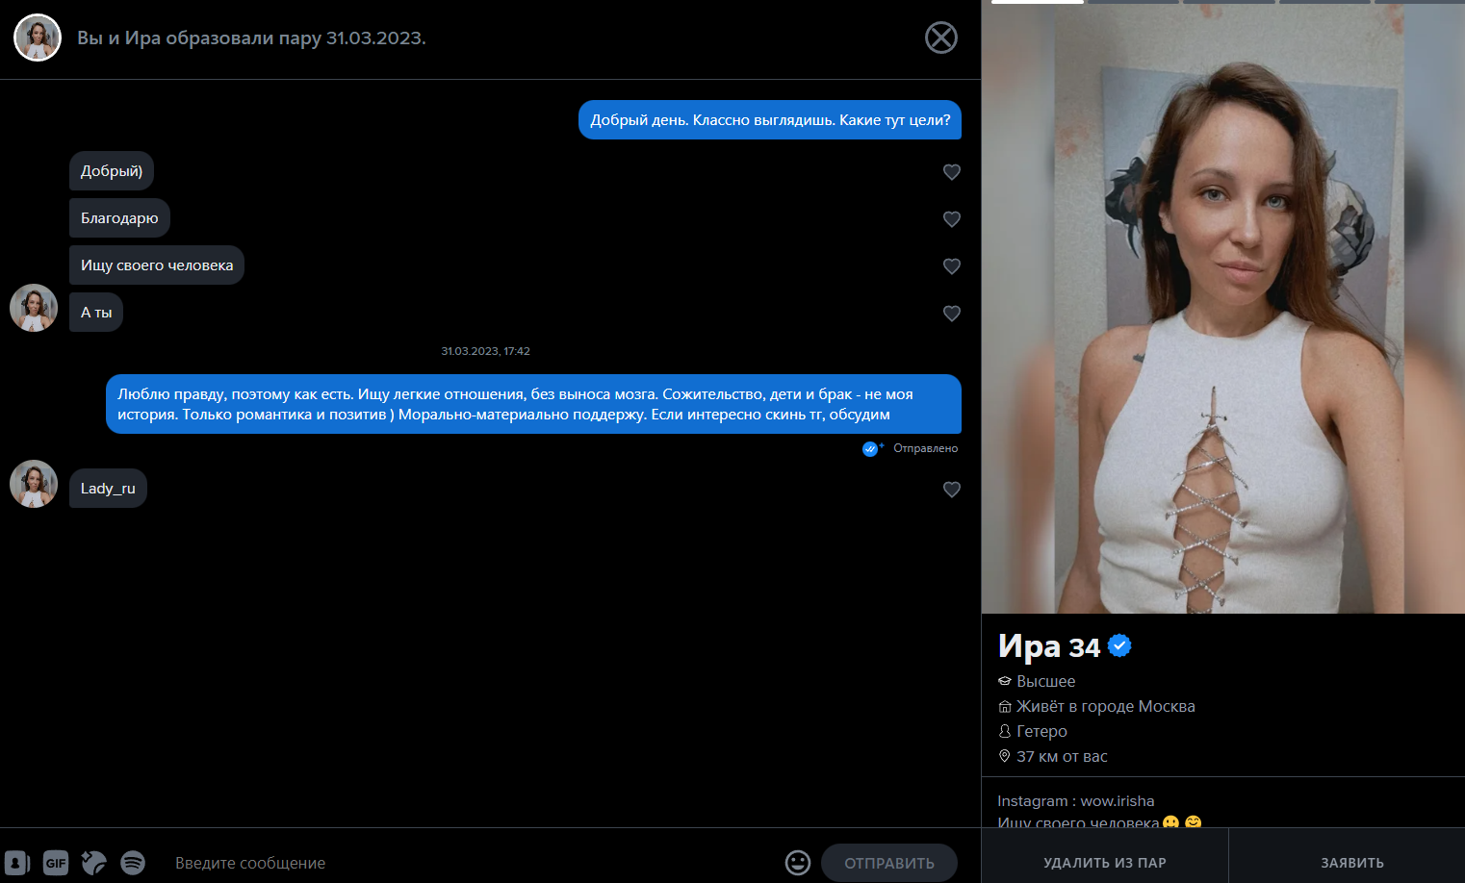Heart the "Lady_ru" message

[952, 490]
